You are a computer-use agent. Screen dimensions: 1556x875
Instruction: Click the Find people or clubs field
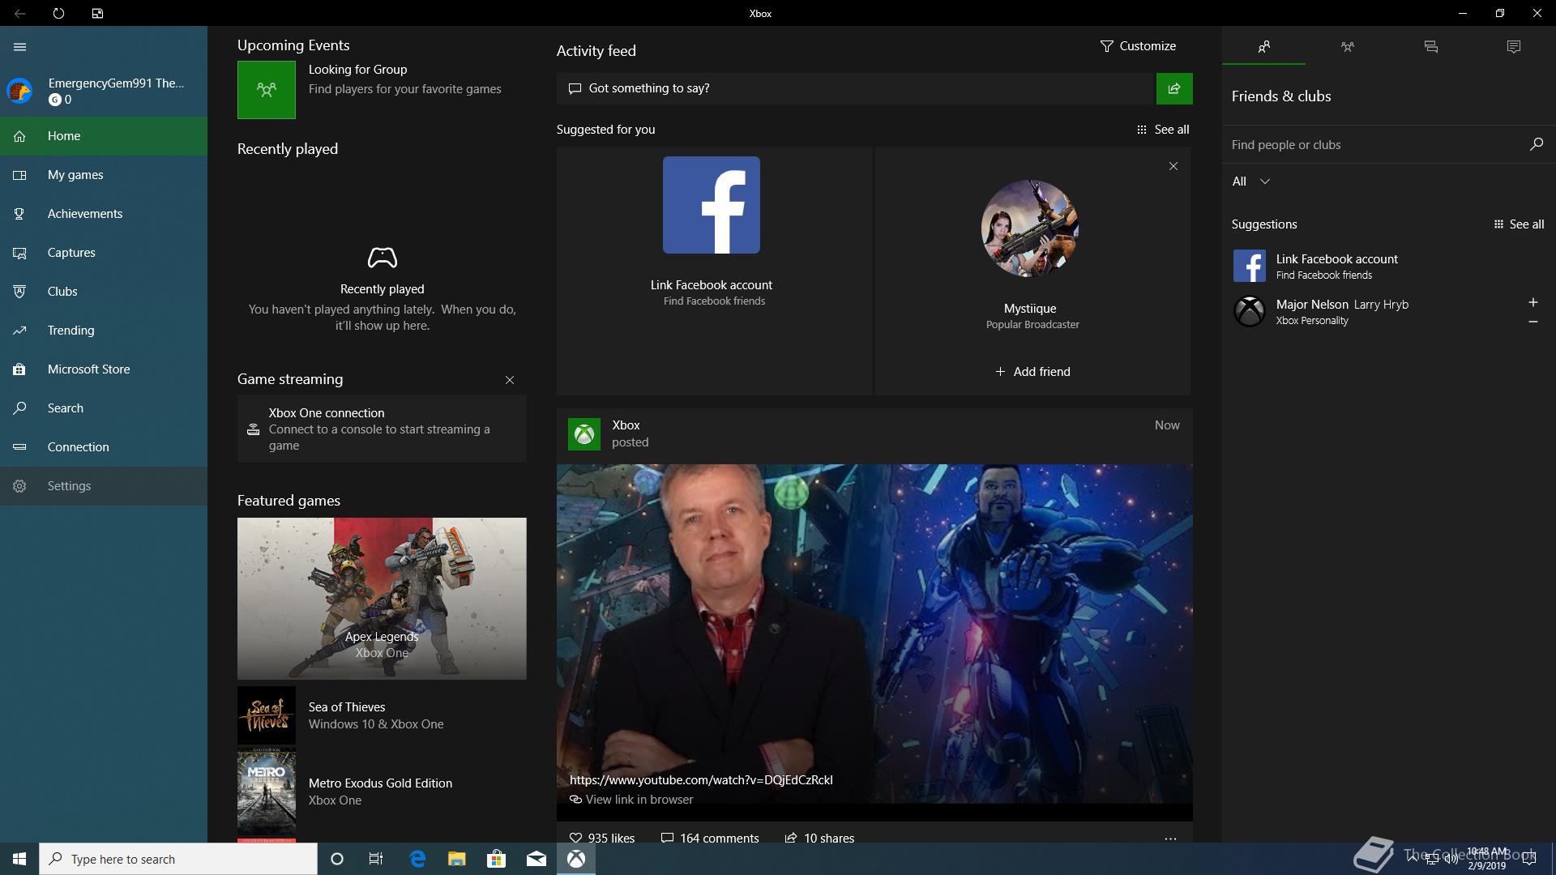1374,144
